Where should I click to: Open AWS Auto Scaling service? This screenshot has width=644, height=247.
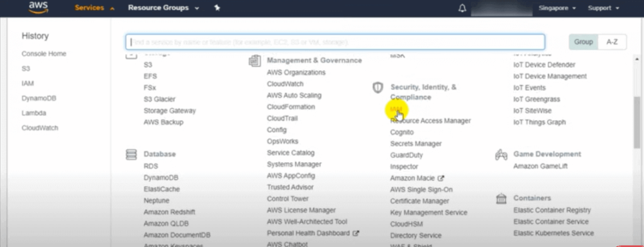(294, 95)
